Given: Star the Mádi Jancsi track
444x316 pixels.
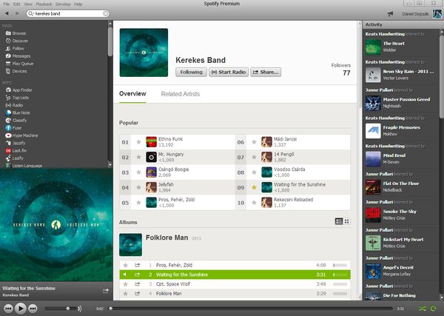Looking at the screenshot, I should [254, 142].
